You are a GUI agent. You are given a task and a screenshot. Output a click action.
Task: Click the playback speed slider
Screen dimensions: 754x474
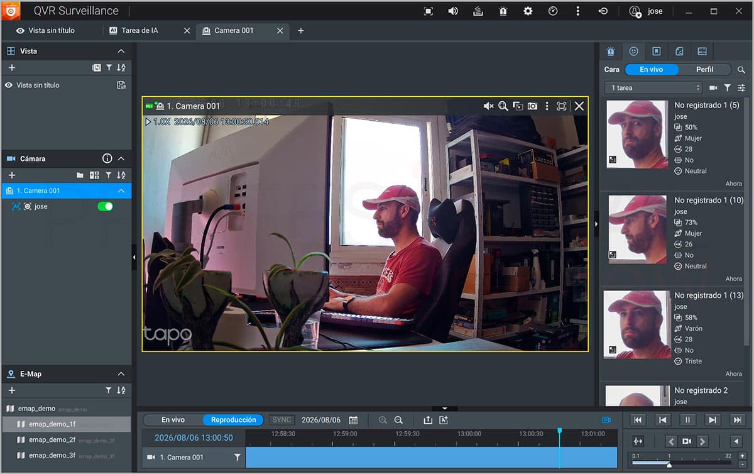(682, 464)
